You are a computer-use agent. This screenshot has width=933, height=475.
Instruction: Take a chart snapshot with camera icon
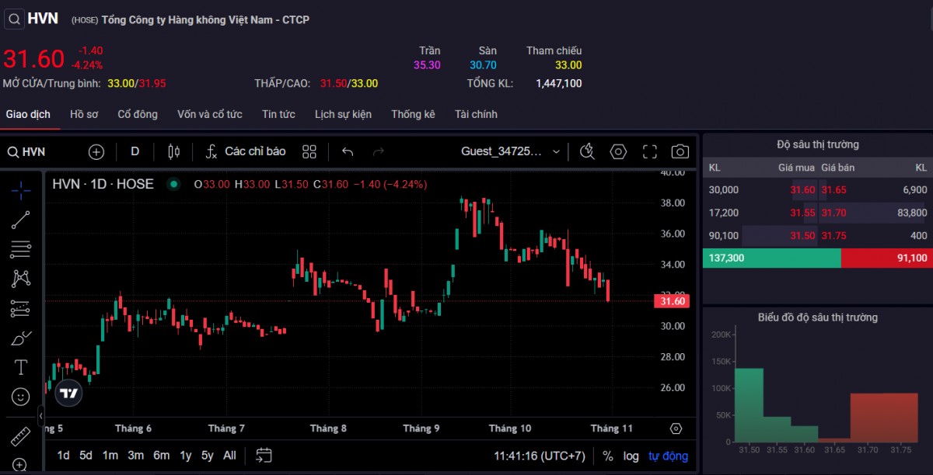click(x=680, y=151)
